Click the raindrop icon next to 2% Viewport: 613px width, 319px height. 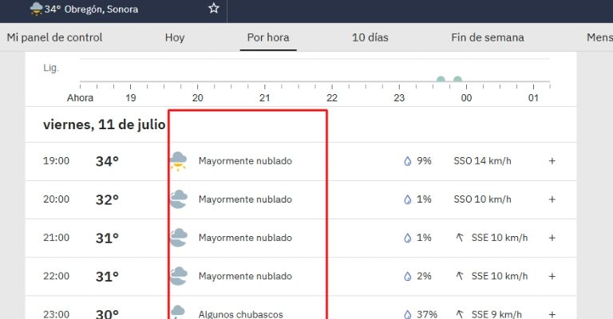click(407, 277)
